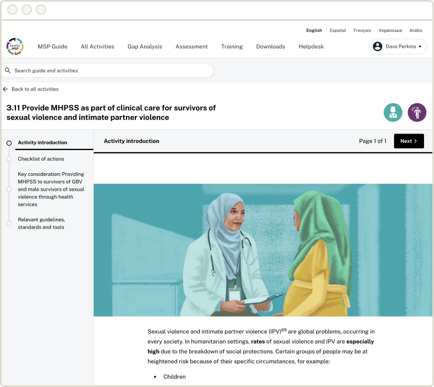Screen dimensions: 434x387
Task: Open the Dave Perkins account dropdown
Action: (398, 47)
